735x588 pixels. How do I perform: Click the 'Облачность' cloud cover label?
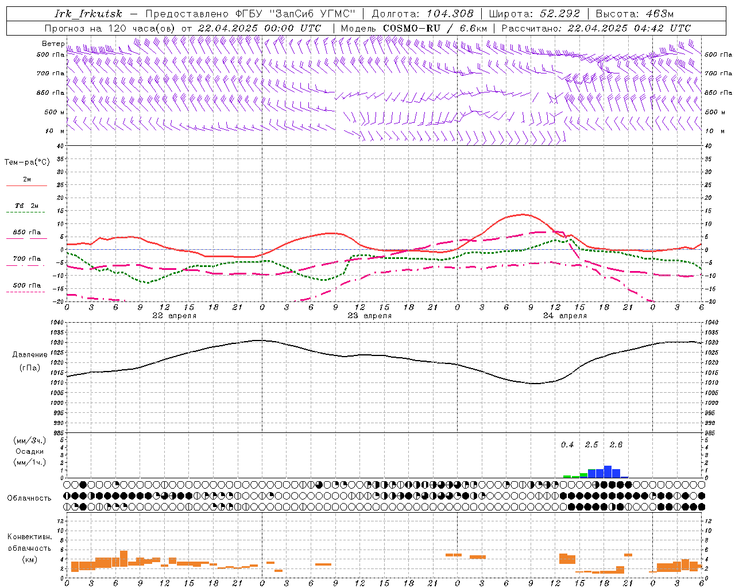(29, 498)
